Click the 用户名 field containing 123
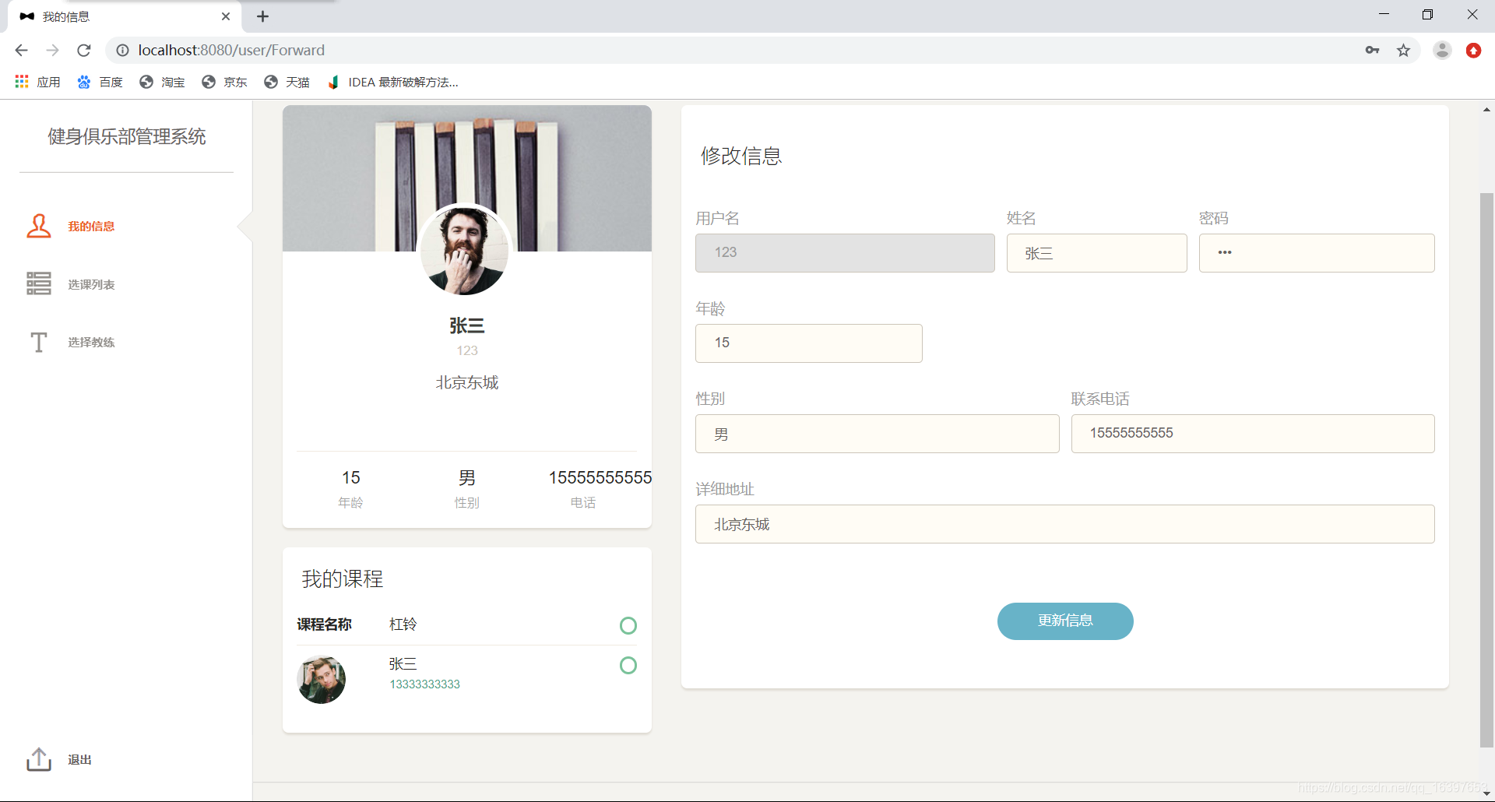The height and width of the screenshot is (802, 1495). [x=845, y=253]
